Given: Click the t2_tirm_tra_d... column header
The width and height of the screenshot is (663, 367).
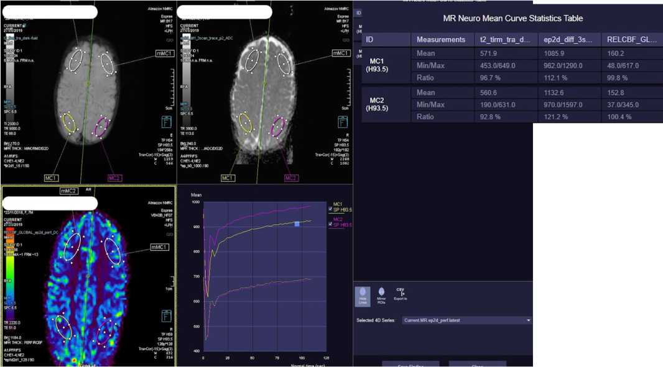Looking at the screenshot, I should pos(506,40).
